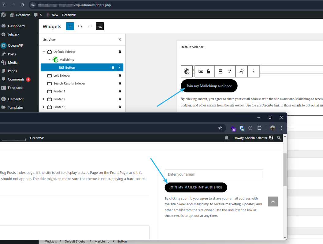Click the Undo arrow in Widgets header
The width and height of the screenshot is (323, 244).
pyautogui.click(x=80, y=26)
